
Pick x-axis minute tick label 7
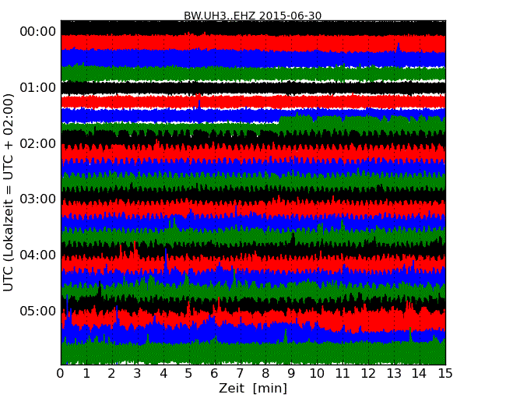click(240, 373)
